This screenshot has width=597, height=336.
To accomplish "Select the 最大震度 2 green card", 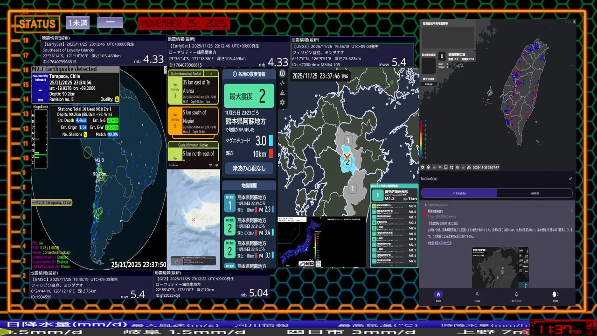I will [249, 96].
